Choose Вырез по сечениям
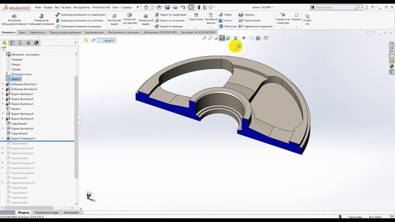The height and width of the screenshot is (222, 395). tap(170, 20)
